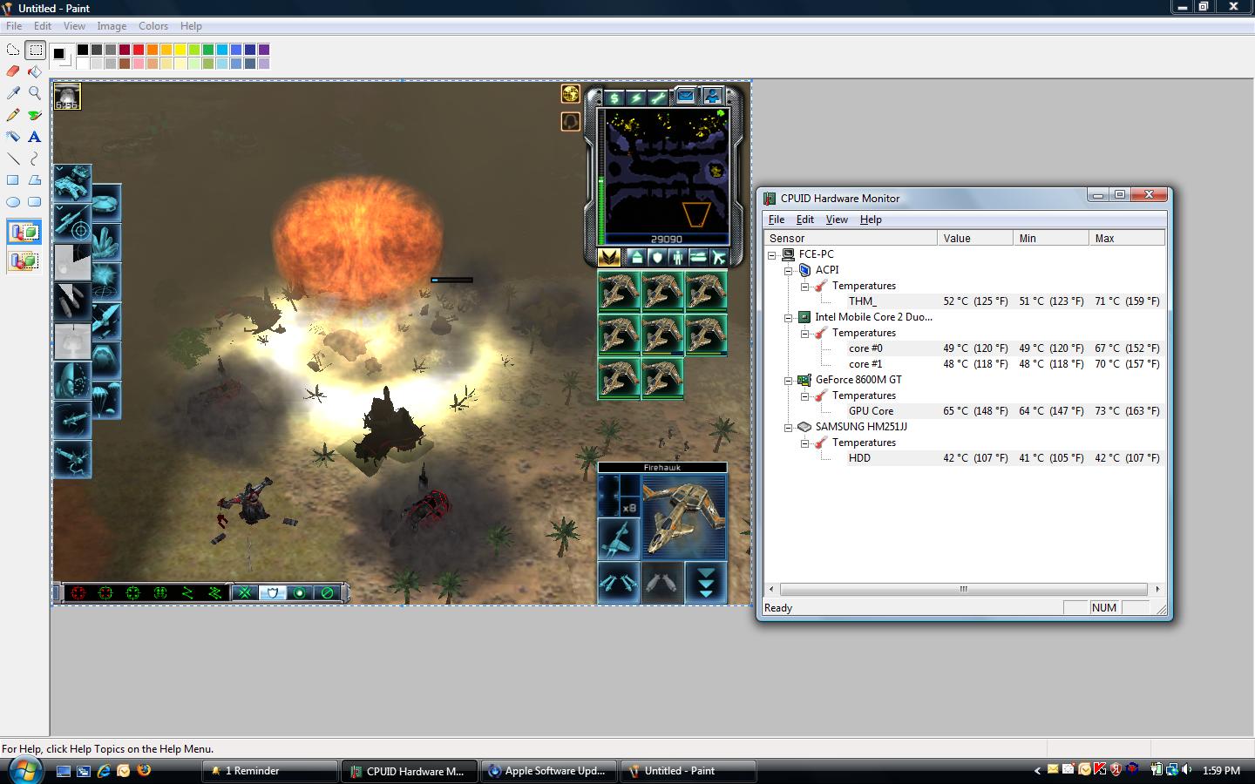Switch to 1 Reminder taskbar button
The height and width of the screenshot is (784, 1255).
(x=270, y=771)
